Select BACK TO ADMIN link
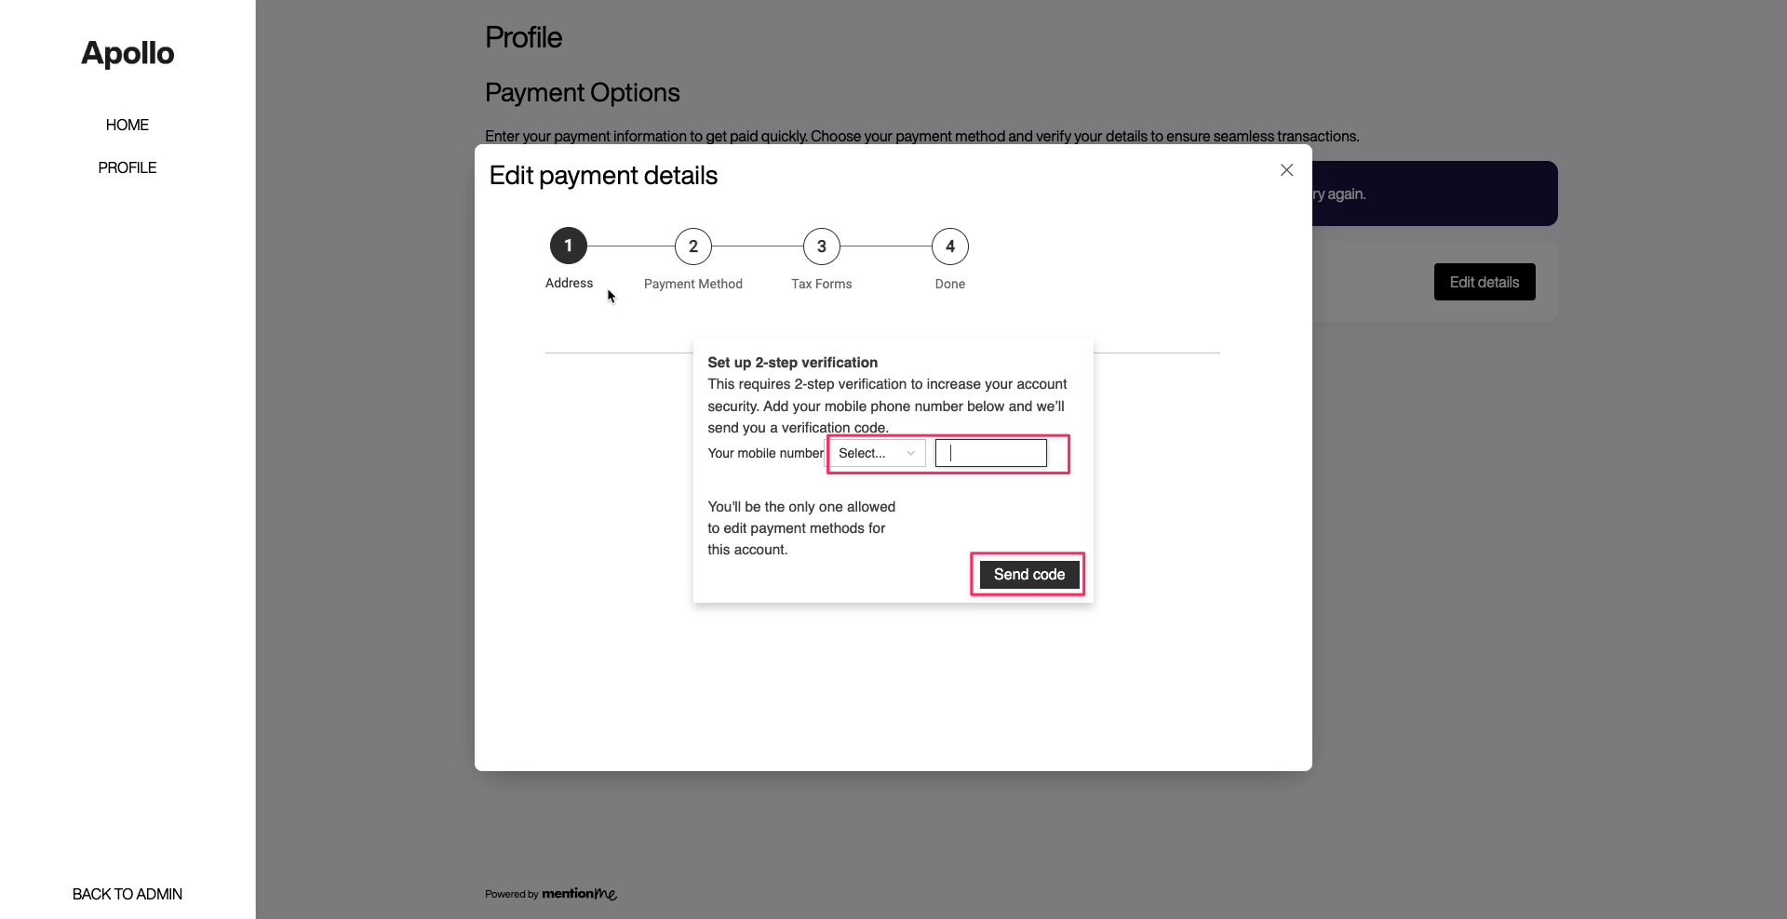 click(x=127, y=893)
